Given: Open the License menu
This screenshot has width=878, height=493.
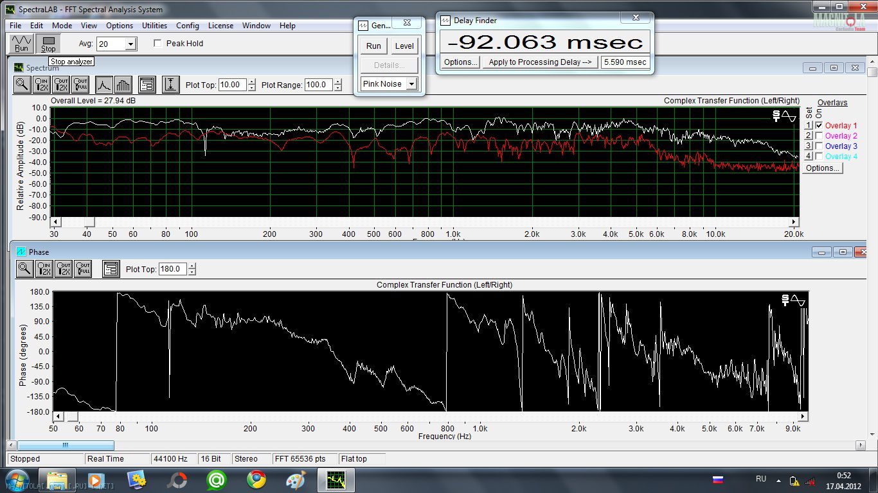Looking at the screenshot, I should [x=221, y=26].
